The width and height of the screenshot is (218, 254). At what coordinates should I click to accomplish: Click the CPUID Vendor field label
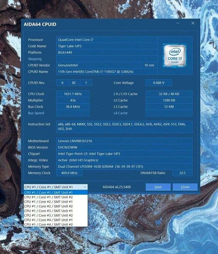pyautogui.click(x=39, y=65)
